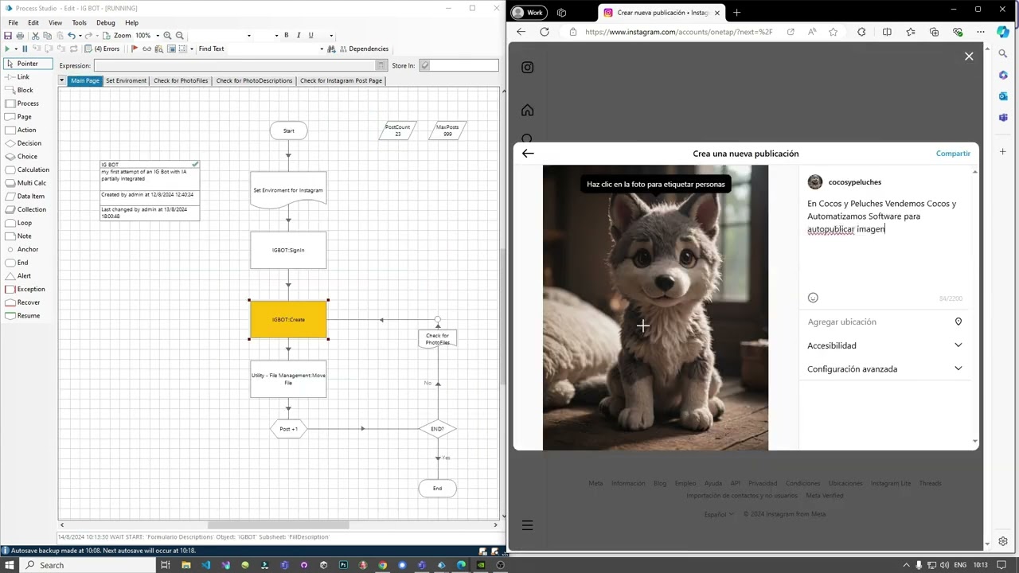The width and height of the screenshot is (1019, 573).
Task: Open the Windows Start menu
Action: [x=10, y=565]
